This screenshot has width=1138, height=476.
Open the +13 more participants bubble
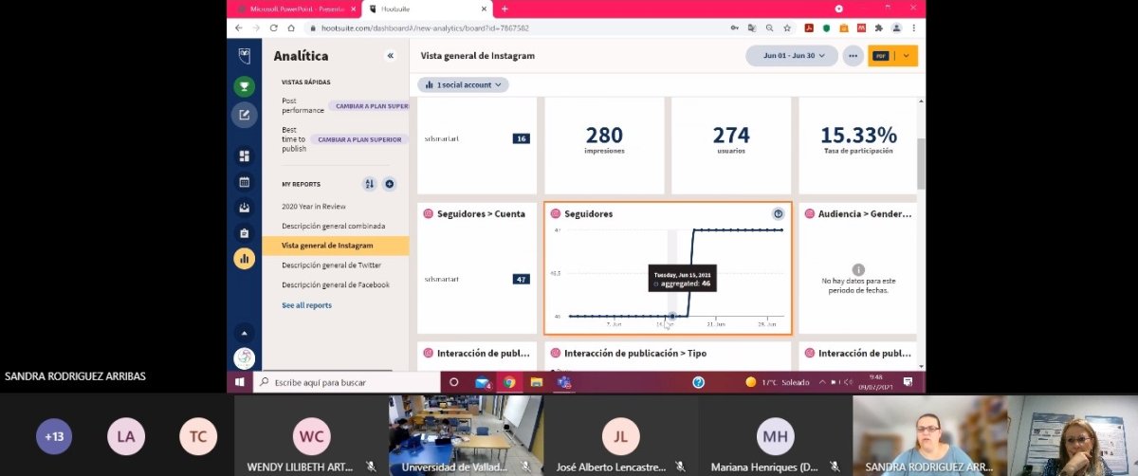pos(54,436)
